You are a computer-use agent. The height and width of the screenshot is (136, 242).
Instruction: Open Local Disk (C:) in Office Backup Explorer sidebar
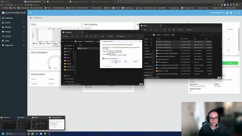point(70,79)
